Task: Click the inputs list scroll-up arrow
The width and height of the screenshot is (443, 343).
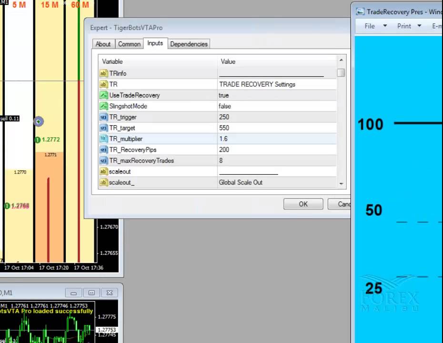Action: 341,60
